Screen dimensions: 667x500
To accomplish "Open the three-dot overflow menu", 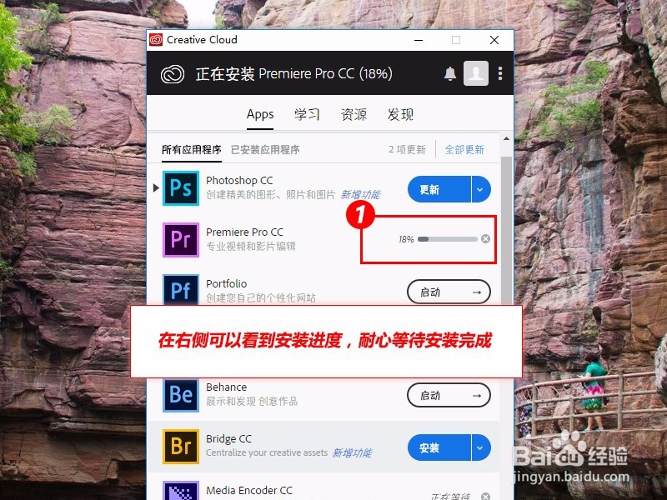I will (x=499, y=73).
